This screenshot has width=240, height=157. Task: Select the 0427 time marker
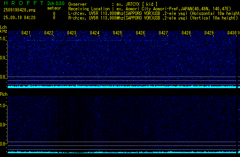tap(163, 33)
